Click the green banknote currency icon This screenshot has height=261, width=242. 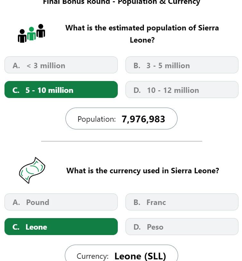point(32,170)
